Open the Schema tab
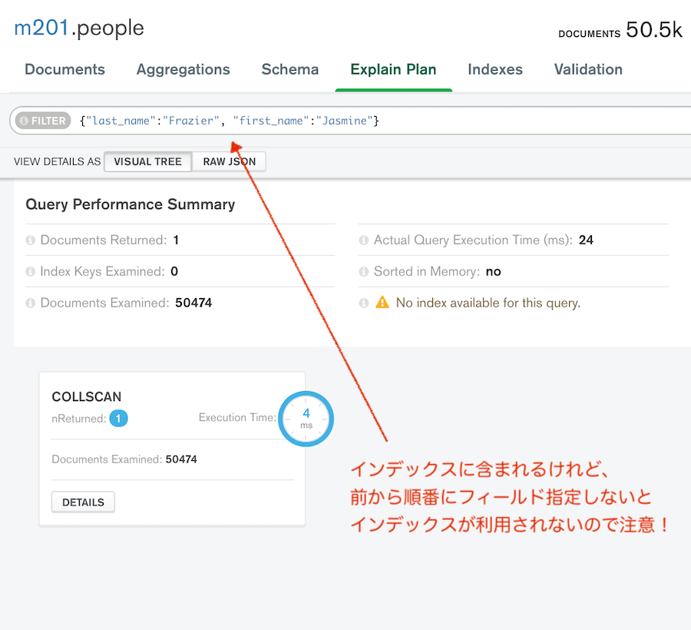The width and height of the screenshot is (691, 630). [x=290, y=69]
